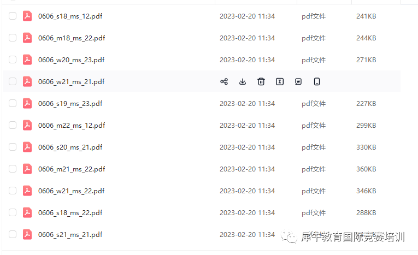
Task: Tick the checkbox for 0606_s18_ms_12.pdf
Action: pyautogui.click(x=13, y=16)
